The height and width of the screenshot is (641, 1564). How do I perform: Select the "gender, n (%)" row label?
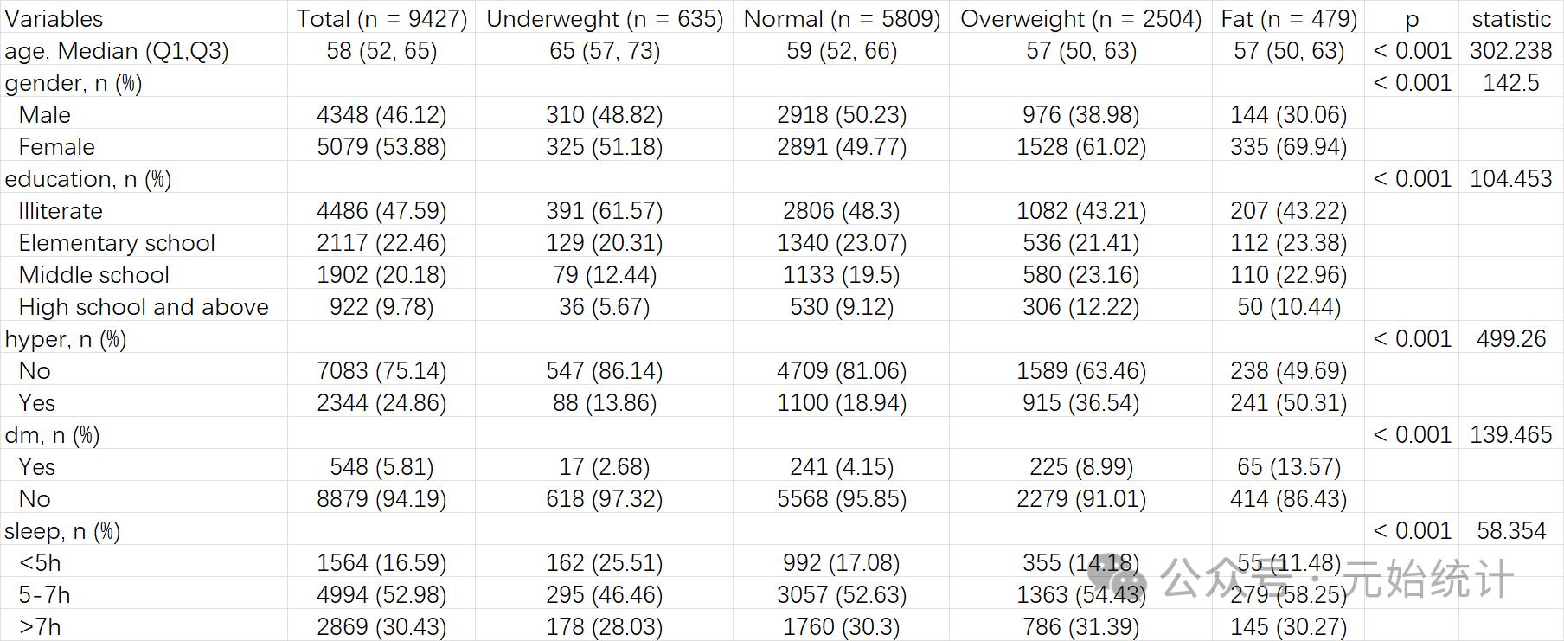tap(74, 83)
